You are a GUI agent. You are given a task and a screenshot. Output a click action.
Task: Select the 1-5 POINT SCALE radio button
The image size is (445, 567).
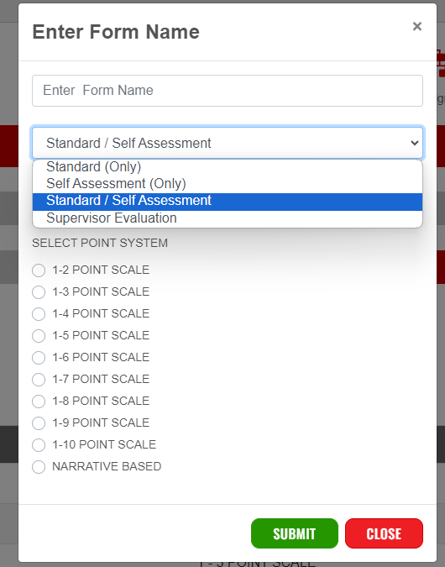[39, 335]
